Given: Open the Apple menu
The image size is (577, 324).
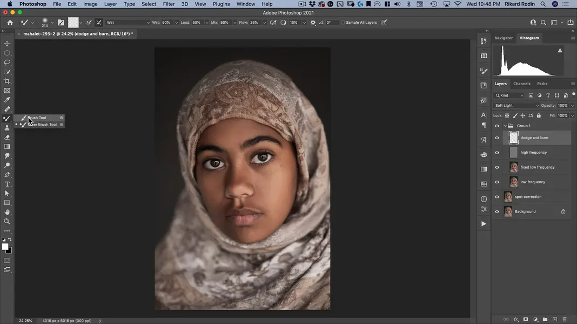Looking at the screenshot, I should click(10, 4).
